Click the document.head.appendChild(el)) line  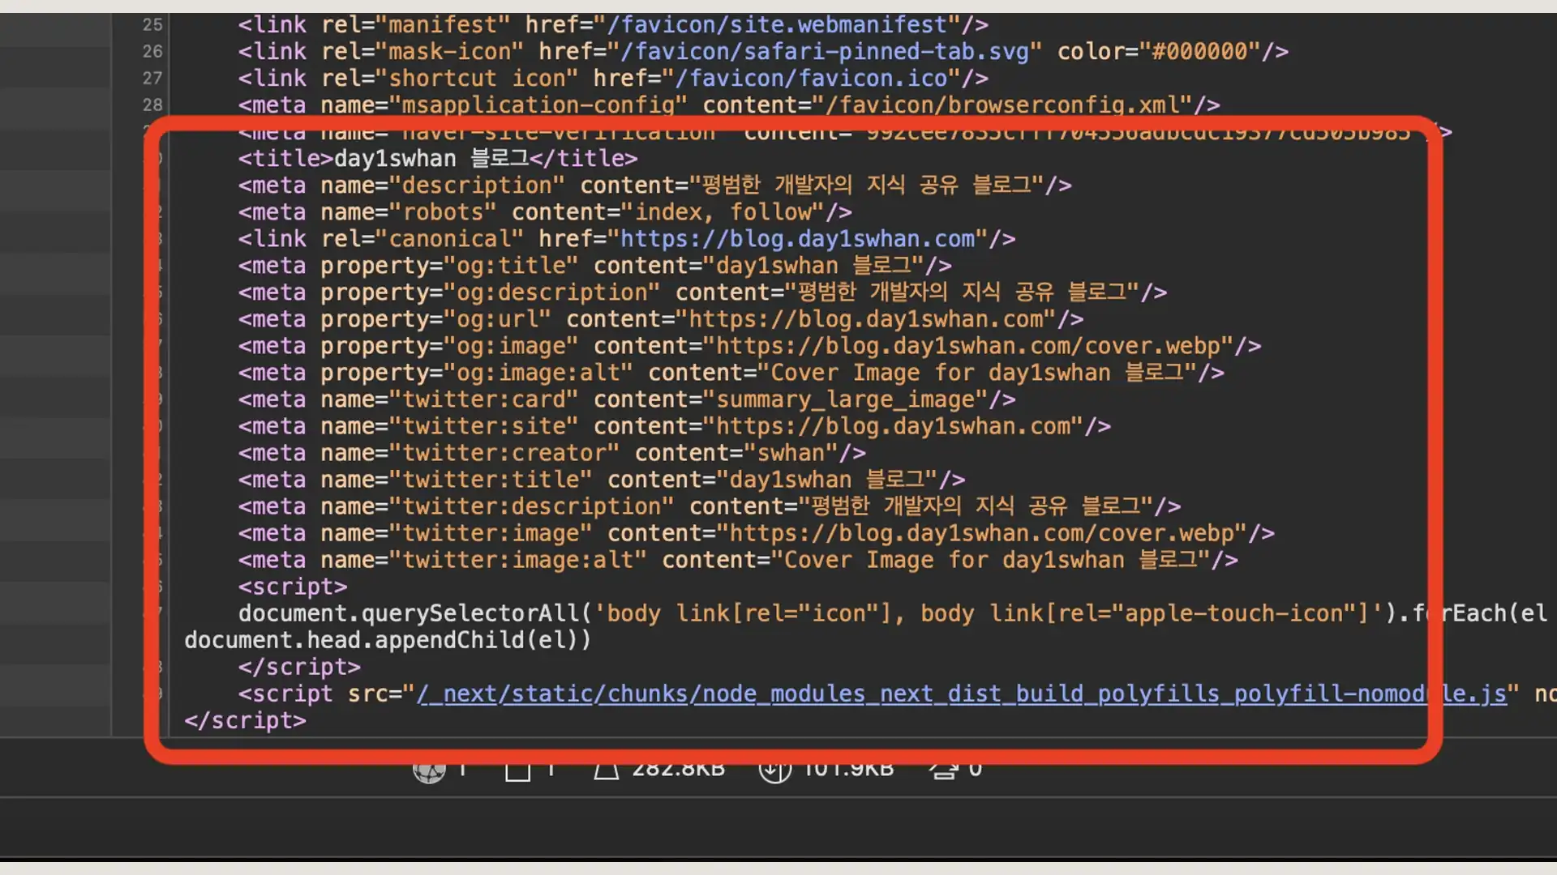click(388, 639)
